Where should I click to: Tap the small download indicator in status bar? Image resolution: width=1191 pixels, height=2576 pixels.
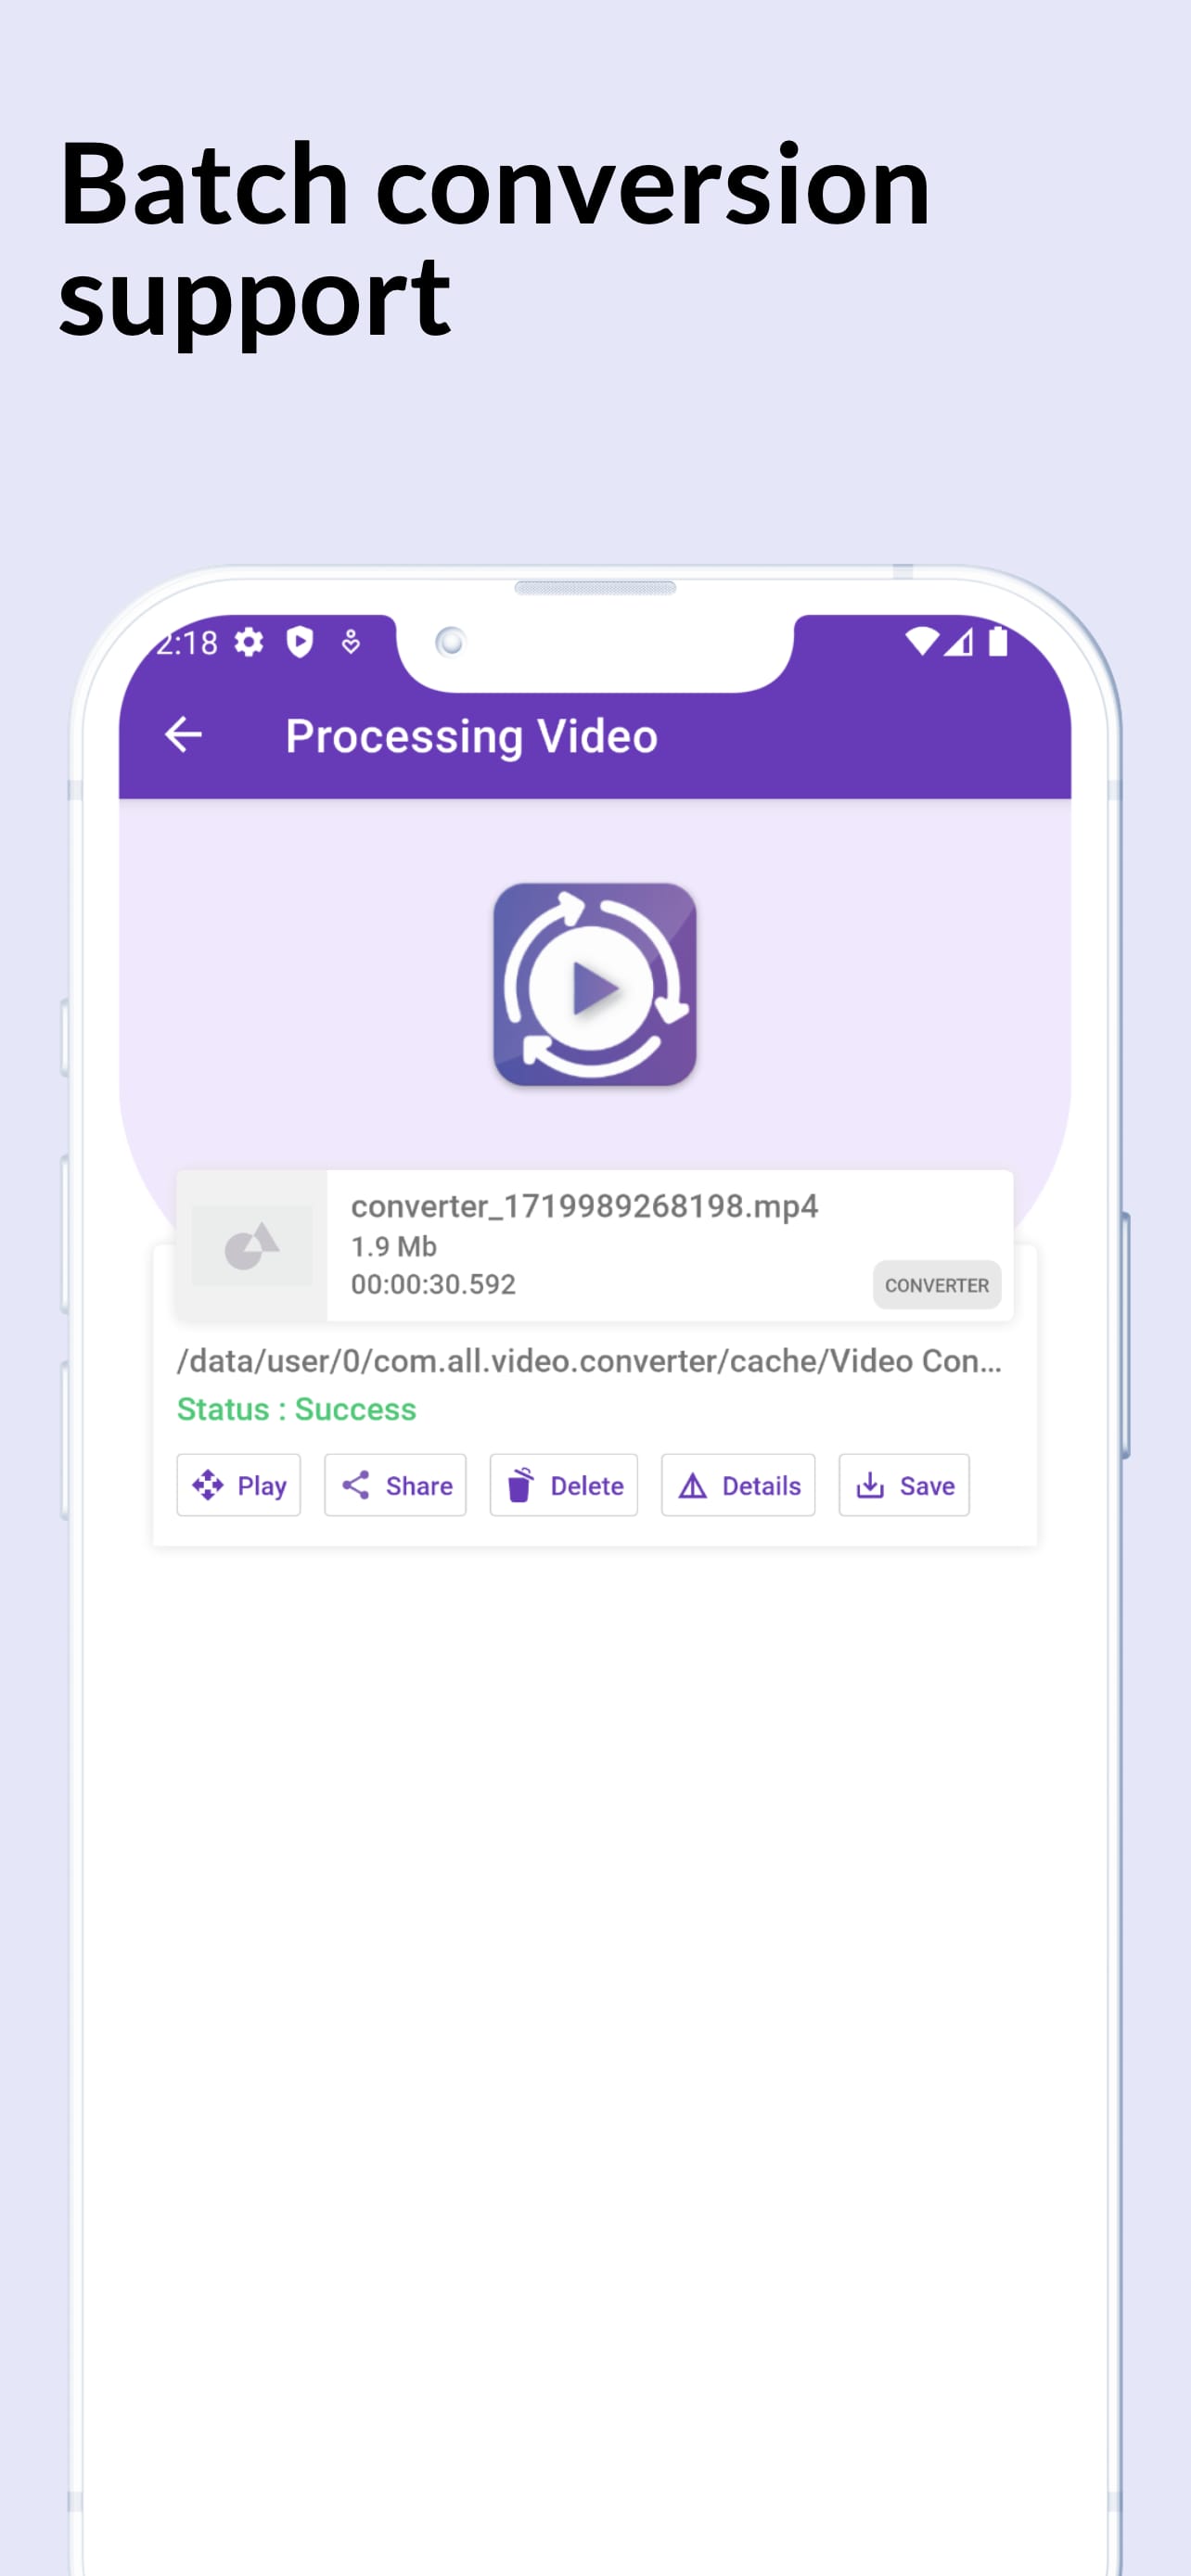tap(351, 642)
